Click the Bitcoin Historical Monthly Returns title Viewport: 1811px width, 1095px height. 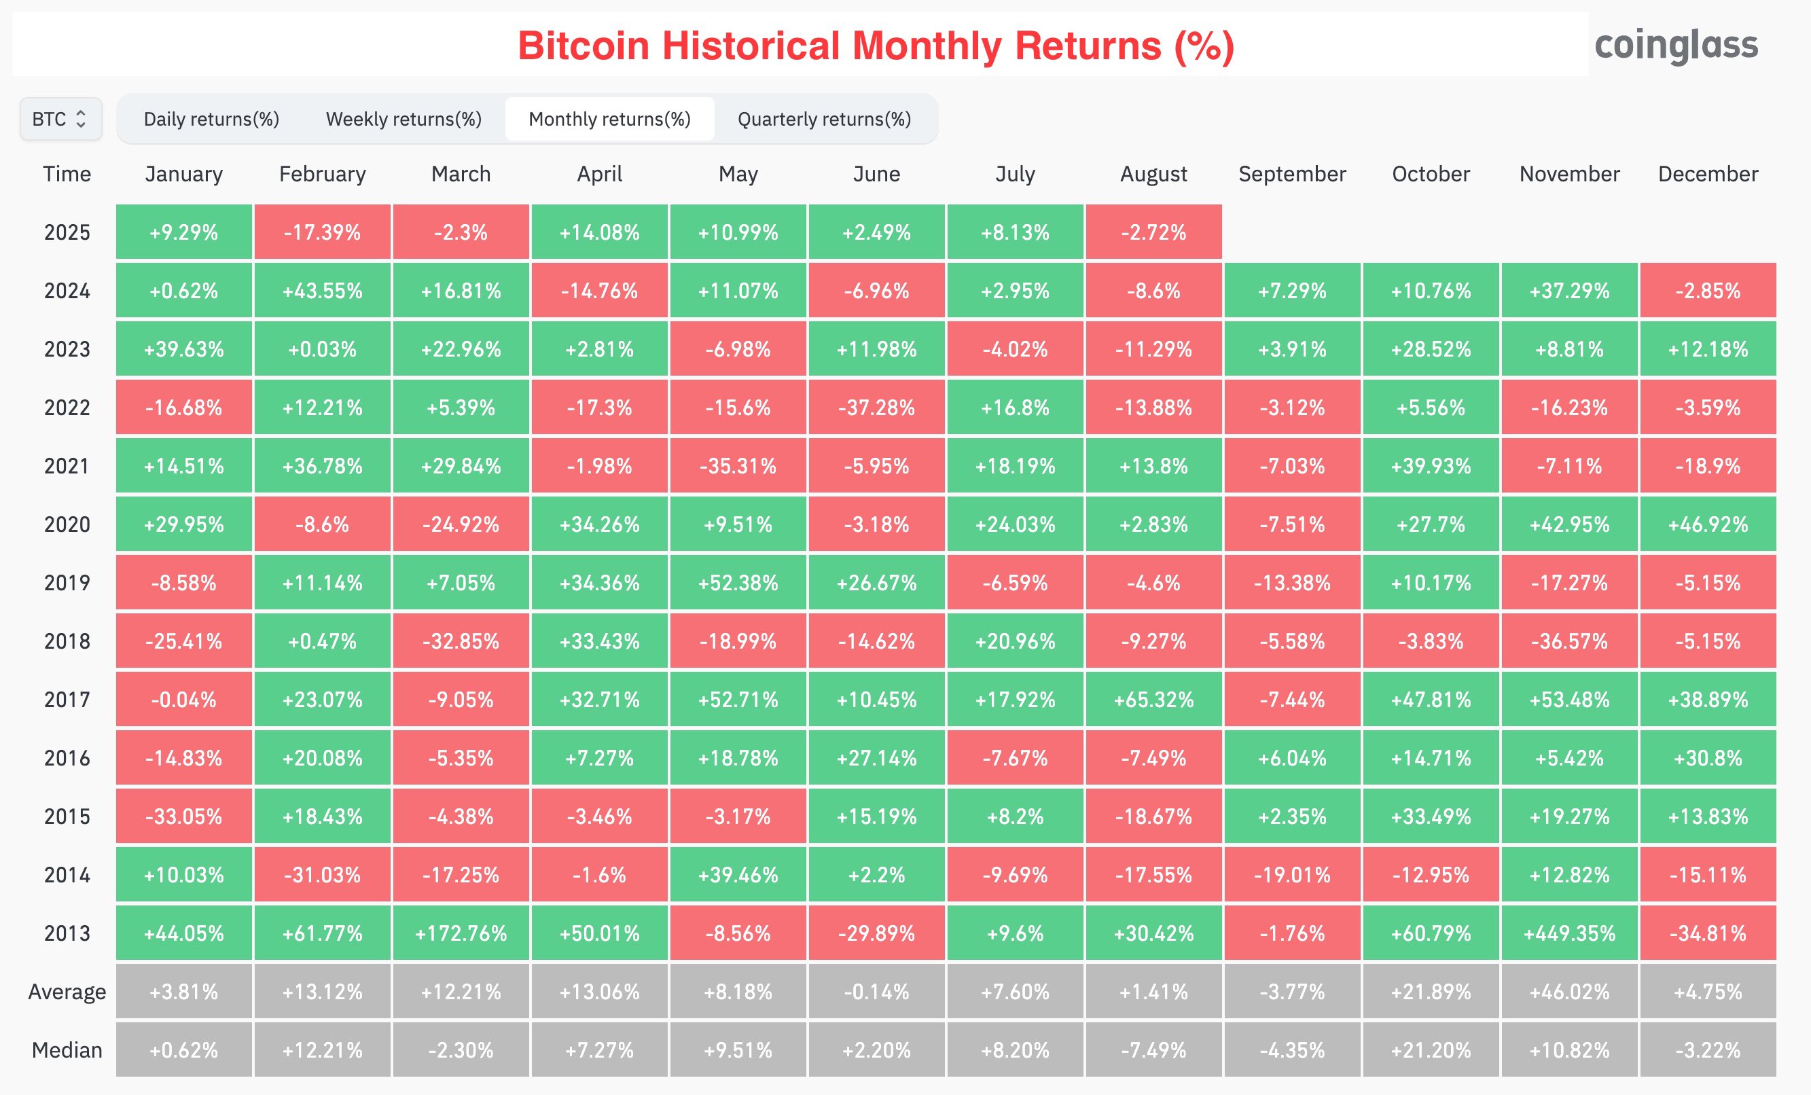click(876, 46)
